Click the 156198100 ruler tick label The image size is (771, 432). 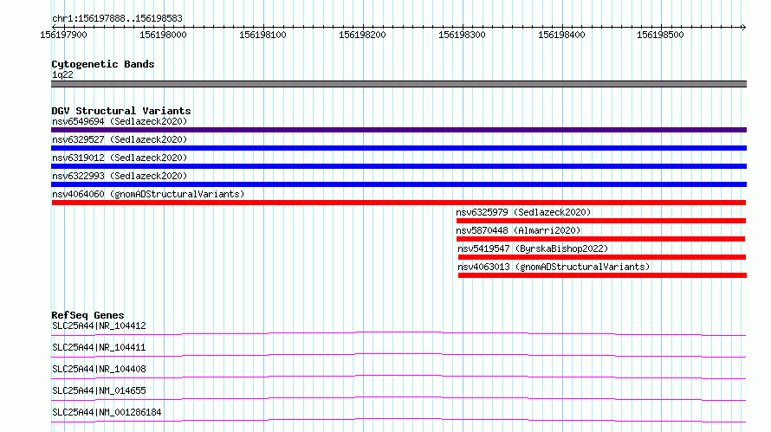pyautogui.click(x=262, y=35)
